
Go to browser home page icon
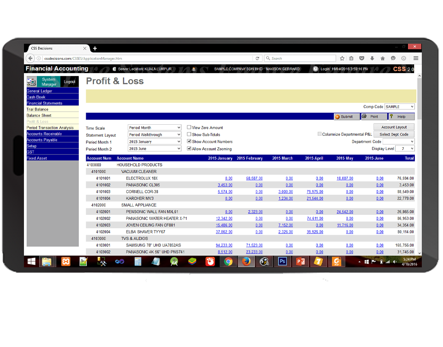pos(383,58)
